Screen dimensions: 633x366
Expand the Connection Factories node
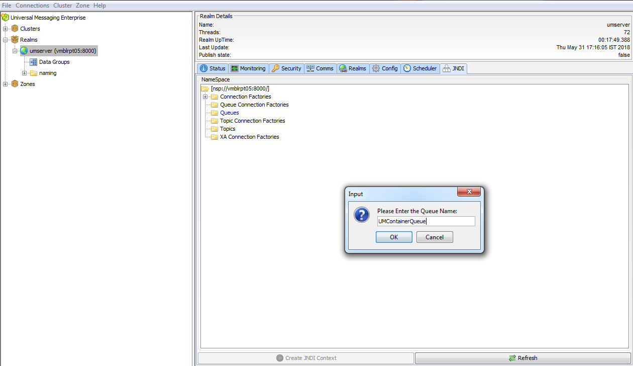point(205,97)
